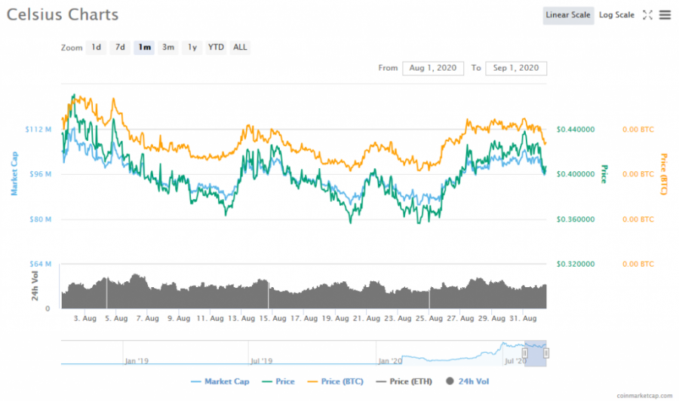
Task: Click Jul '19 in the navigator timeline
Action: pos(262,361)
